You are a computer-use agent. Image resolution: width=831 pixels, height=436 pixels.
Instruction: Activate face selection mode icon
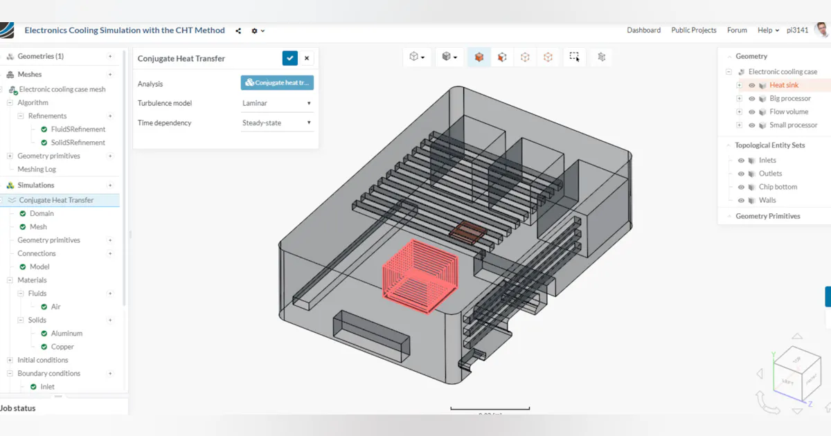[502, 57]
